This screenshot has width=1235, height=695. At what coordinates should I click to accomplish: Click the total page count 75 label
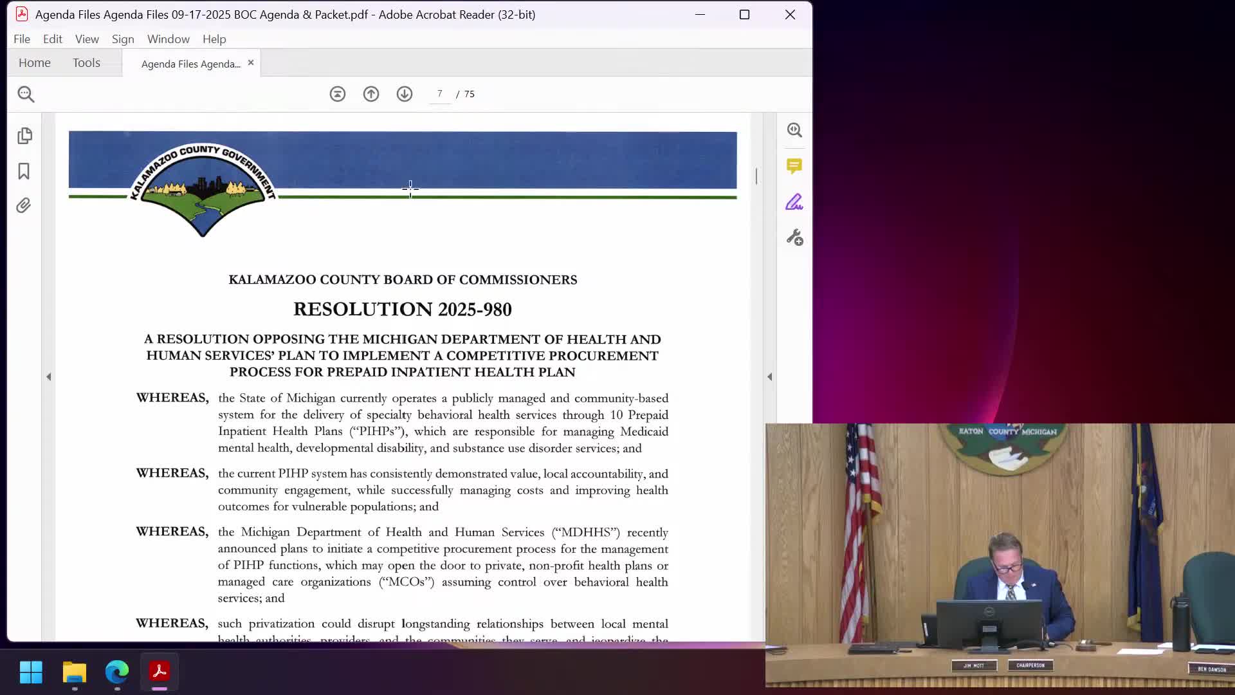pos(470,94)
